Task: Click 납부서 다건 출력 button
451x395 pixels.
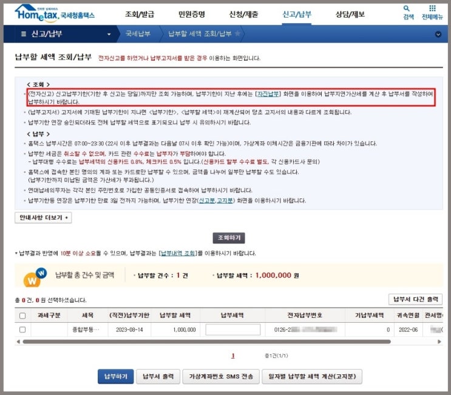Action: click(x=415, y=299)
